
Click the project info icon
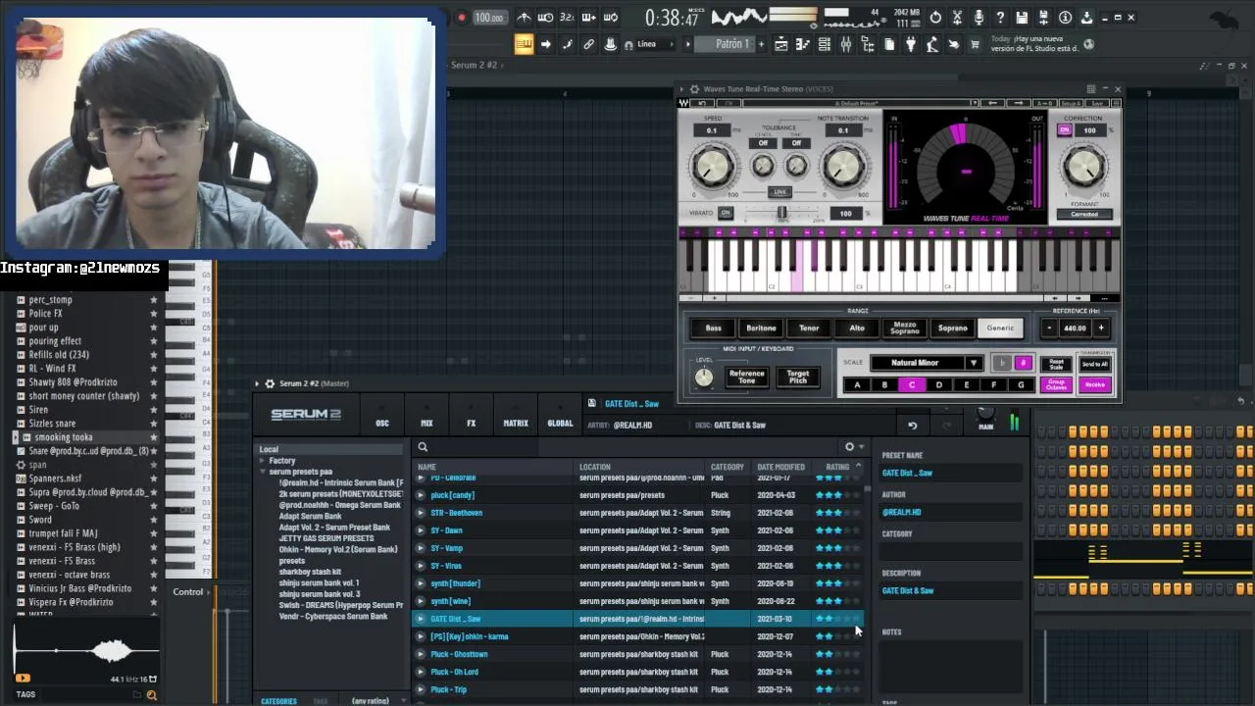click(1065, 18)
